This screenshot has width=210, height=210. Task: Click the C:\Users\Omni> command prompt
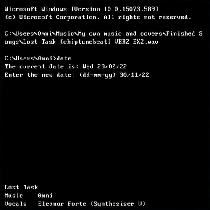point(30,58)
